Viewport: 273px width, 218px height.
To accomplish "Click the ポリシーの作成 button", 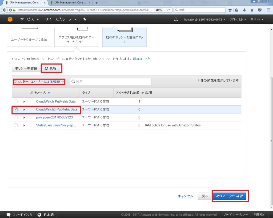I will point(26,68).
